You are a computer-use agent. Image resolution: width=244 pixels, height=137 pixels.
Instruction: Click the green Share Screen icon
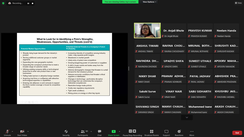click(113, 132)
